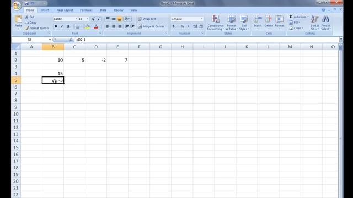Open the Name Box dropdown arrow

click(50, 40)
